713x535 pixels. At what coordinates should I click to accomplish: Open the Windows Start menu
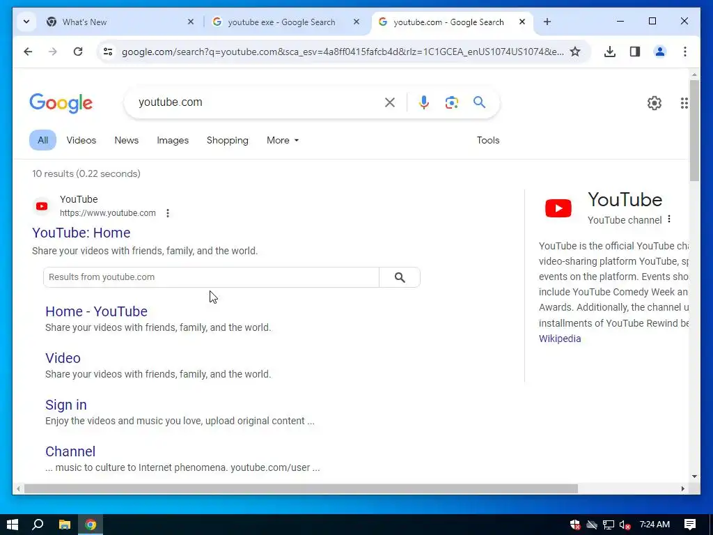click(13, 525)
